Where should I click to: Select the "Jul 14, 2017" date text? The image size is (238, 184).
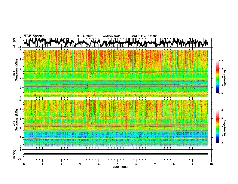pos(84,36)
